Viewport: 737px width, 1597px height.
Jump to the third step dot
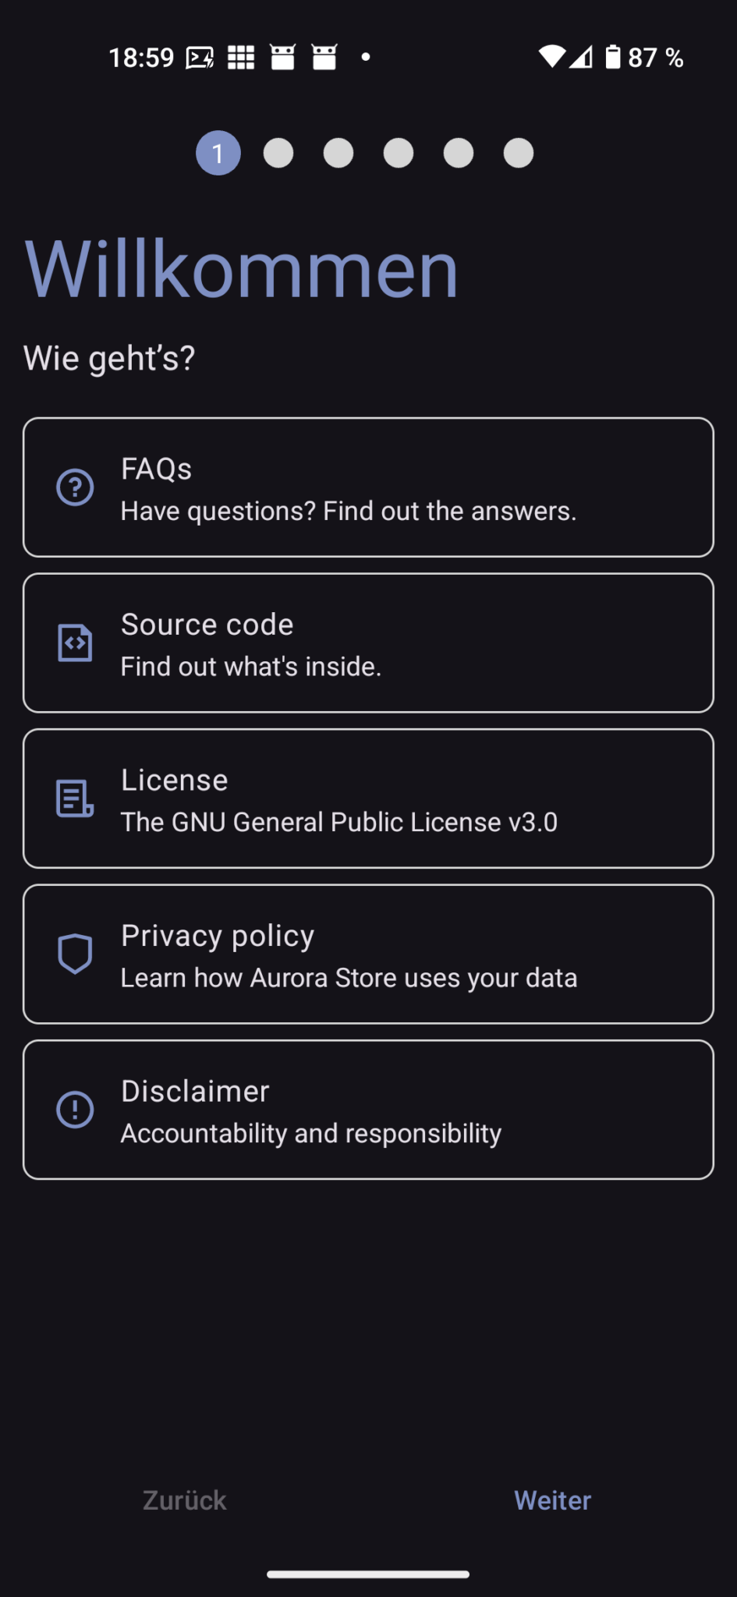[338, 153]
